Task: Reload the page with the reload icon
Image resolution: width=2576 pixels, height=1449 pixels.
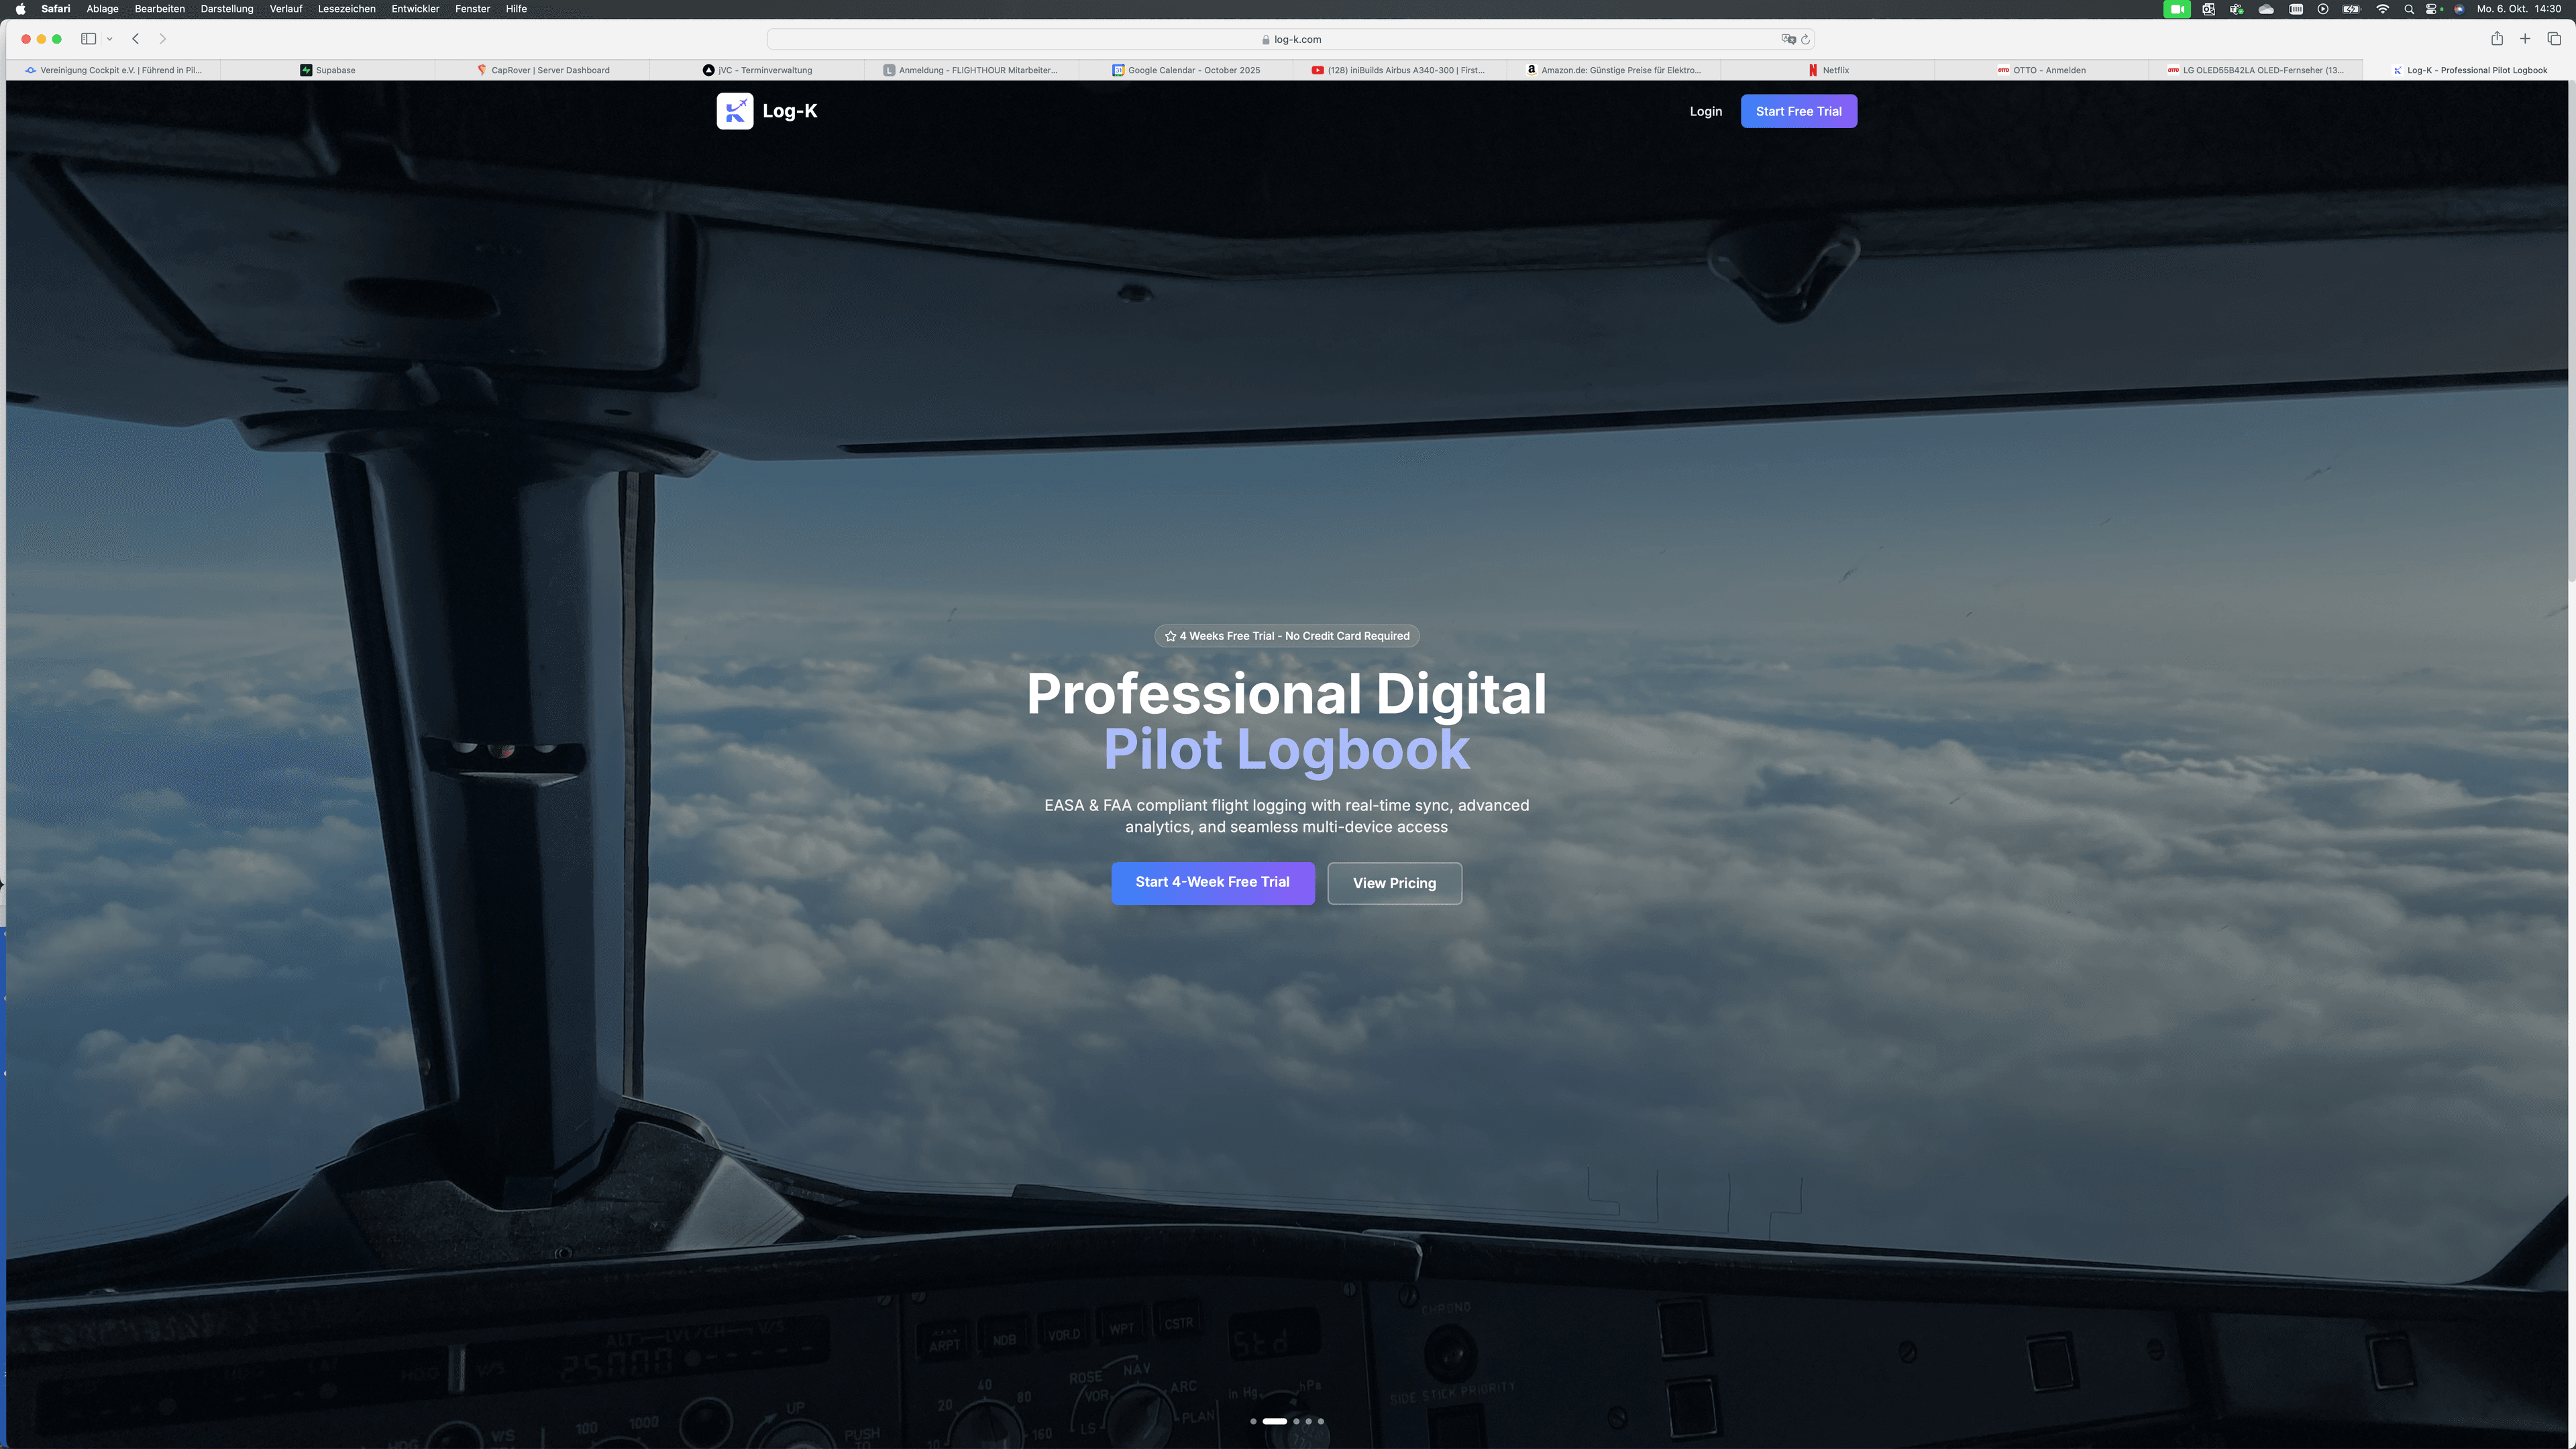Action: (1804, 39)
